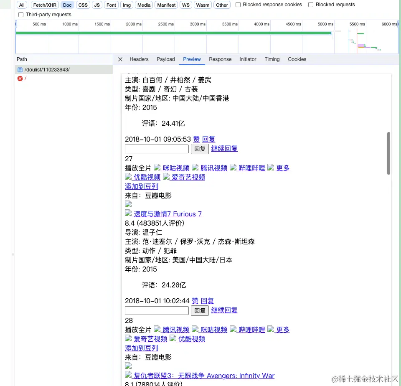Open 咪咕视频 link under item 28

[x=209, y=330]
